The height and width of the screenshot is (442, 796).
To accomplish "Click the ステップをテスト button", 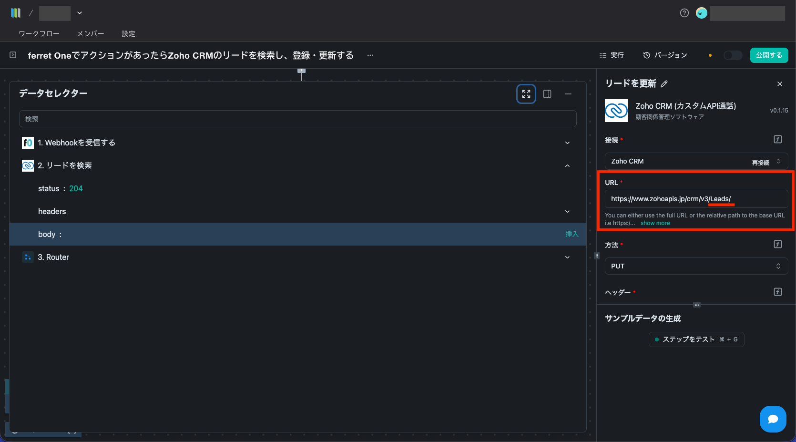I will pos(696,339).
